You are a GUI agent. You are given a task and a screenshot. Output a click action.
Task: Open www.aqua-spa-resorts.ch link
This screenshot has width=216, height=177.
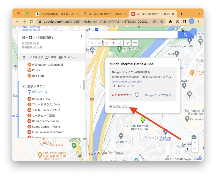click(x=128, y=81)
